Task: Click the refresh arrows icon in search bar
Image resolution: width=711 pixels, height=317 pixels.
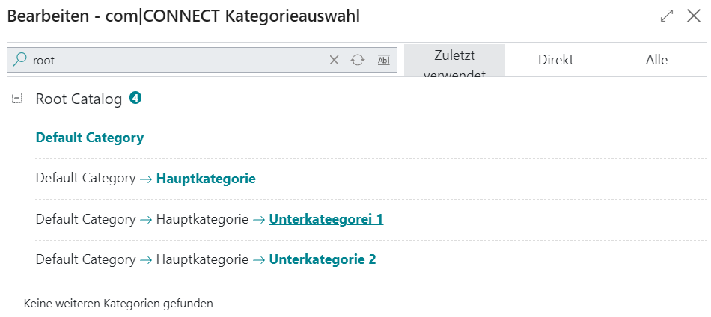Action: click(x=358, y=60)
